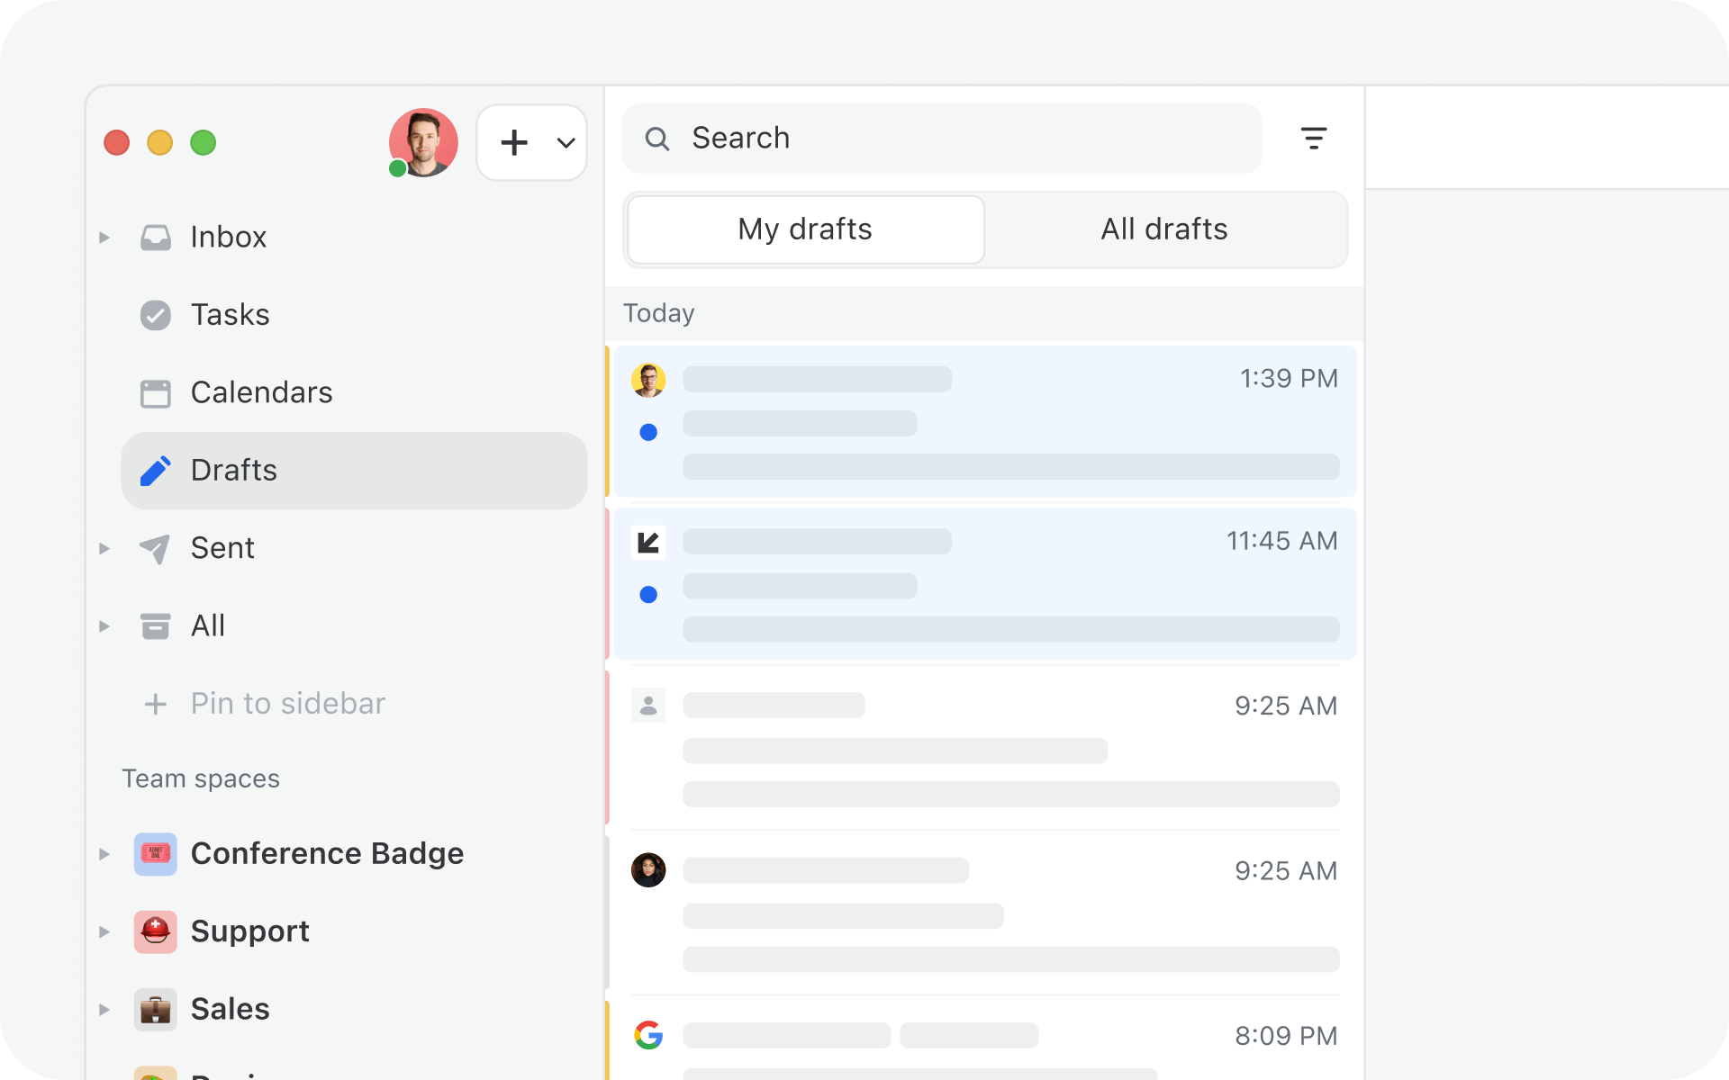Viewport: 1729px width, 1080px height.
Task: Click the Support helmet icon
Action: point(155,931)
